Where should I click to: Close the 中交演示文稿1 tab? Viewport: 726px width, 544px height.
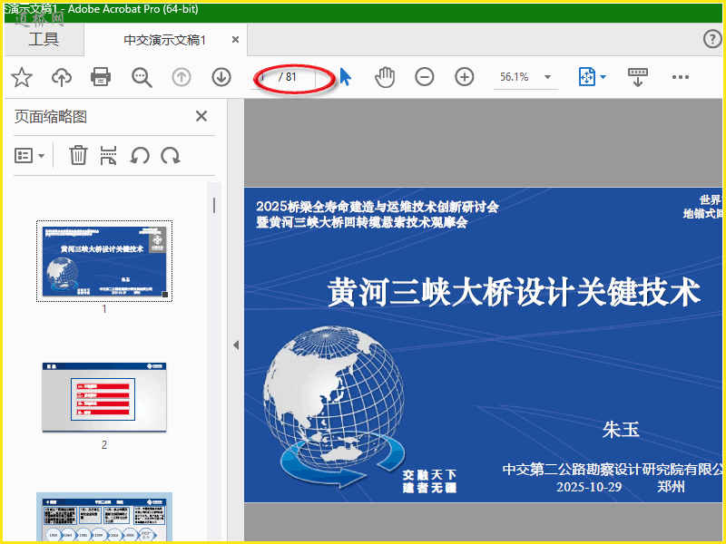pyautogui.click(x=235, y=40)
